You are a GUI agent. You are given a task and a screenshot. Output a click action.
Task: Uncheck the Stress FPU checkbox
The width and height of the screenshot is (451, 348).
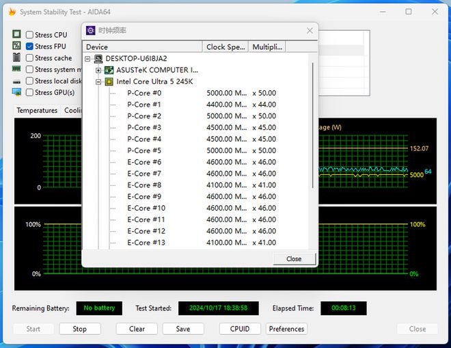click(29, 46)
